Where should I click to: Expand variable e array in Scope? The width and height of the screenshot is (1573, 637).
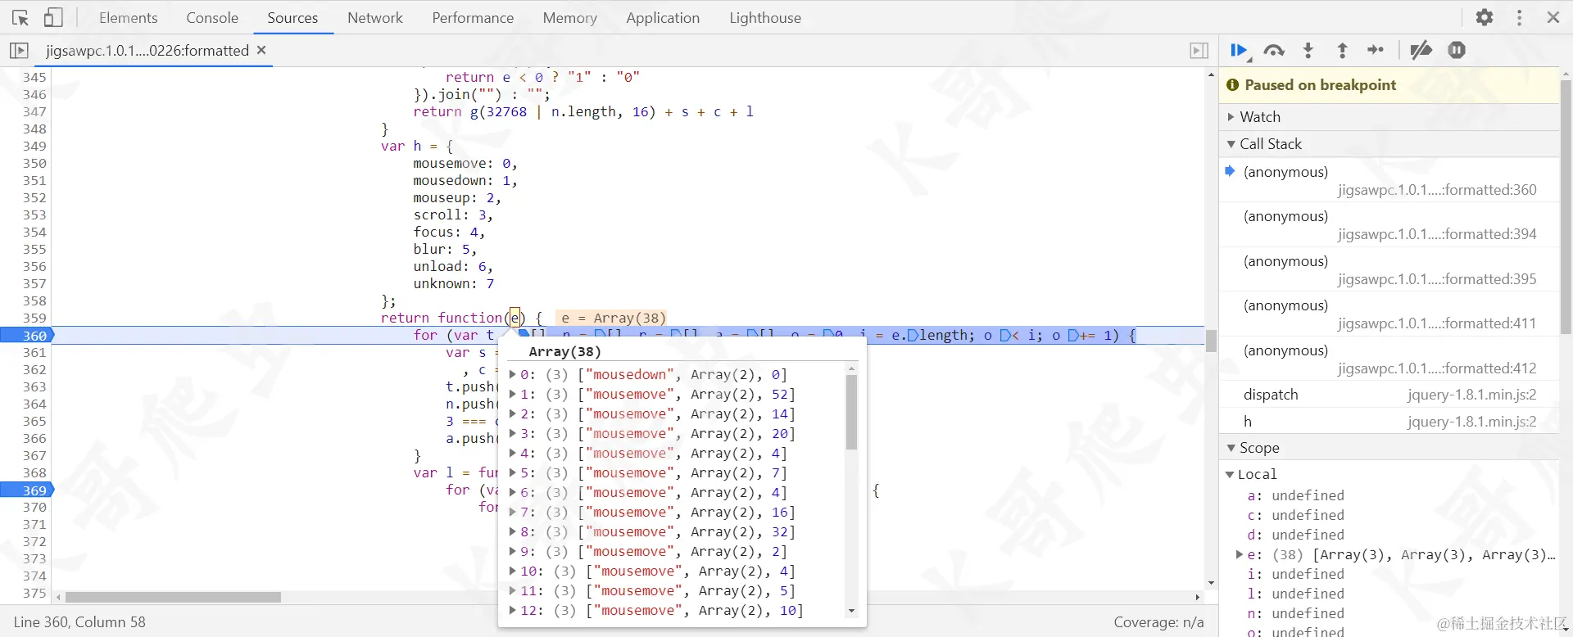[x=1240, y=555]
